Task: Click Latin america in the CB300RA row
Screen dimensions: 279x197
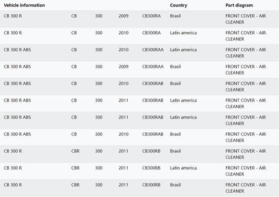Action: [x=183, y=33]
